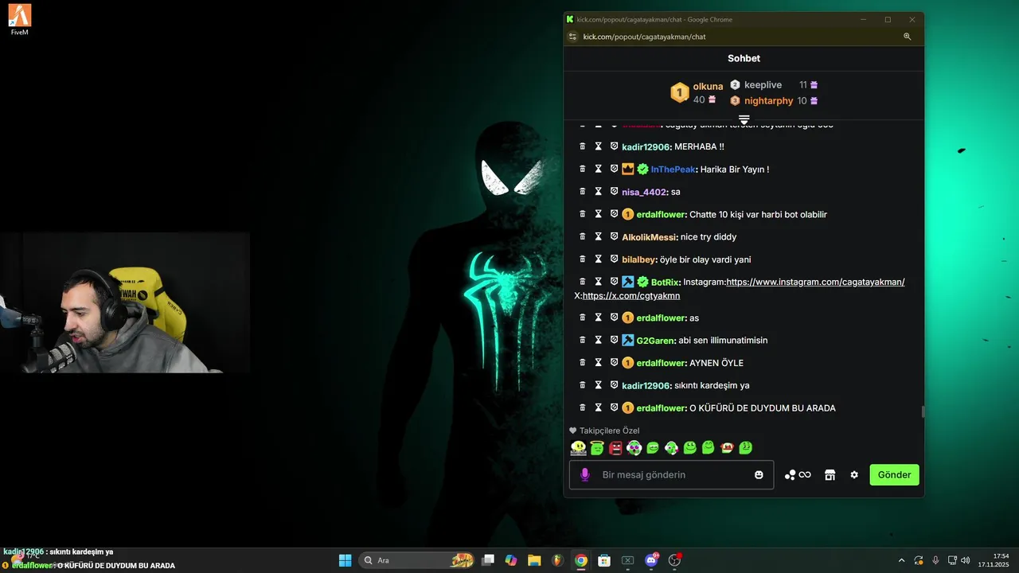Open Discord from the taskbar

(x=651, y=560)
